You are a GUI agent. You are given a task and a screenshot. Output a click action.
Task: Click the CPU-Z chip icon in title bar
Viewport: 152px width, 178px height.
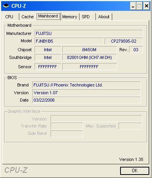[6, 6]
